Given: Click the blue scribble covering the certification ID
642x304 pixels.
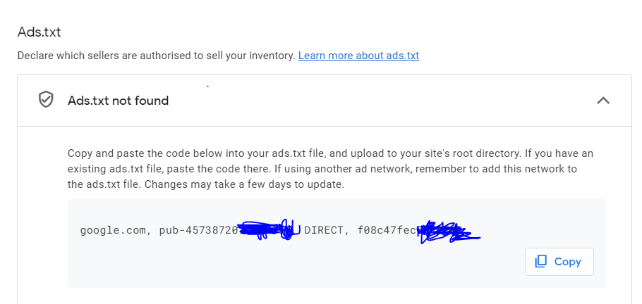Looking at the screenshot, I should [448, 233].
